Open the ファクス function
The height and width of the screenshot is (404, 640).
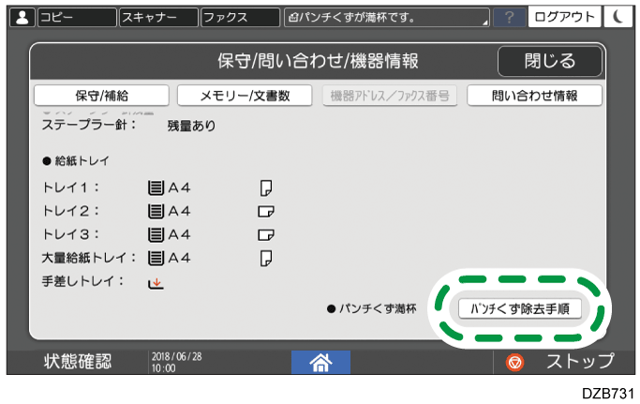point(240,18)
